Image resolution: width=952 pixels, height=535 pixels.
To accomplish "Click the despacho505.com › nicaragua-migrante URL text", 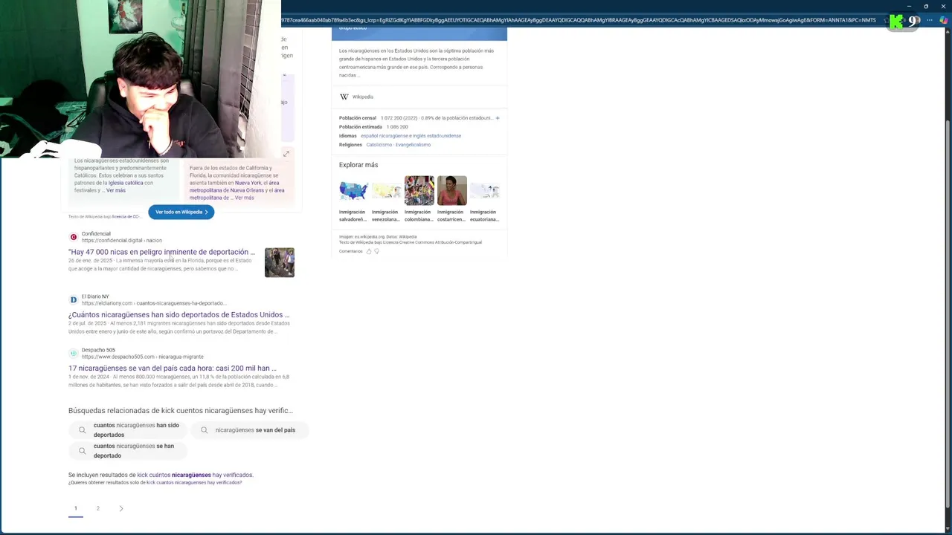I will [x=143, y=357].
